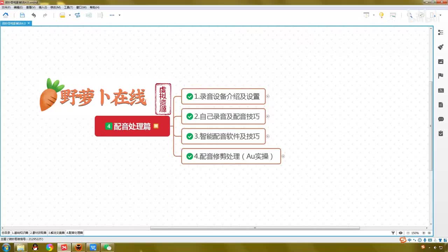
Task: Add a boundary around topics
Action: pyautogui.click(x=89, y=15)
